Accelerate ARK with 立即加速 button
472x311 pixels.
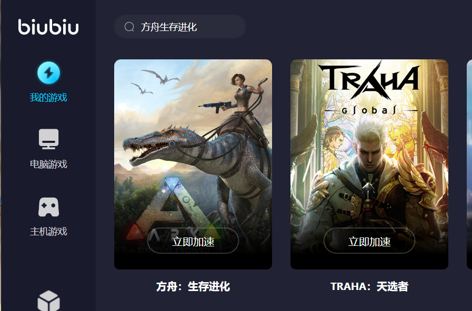pyautogui.click(x=193, y=241)
